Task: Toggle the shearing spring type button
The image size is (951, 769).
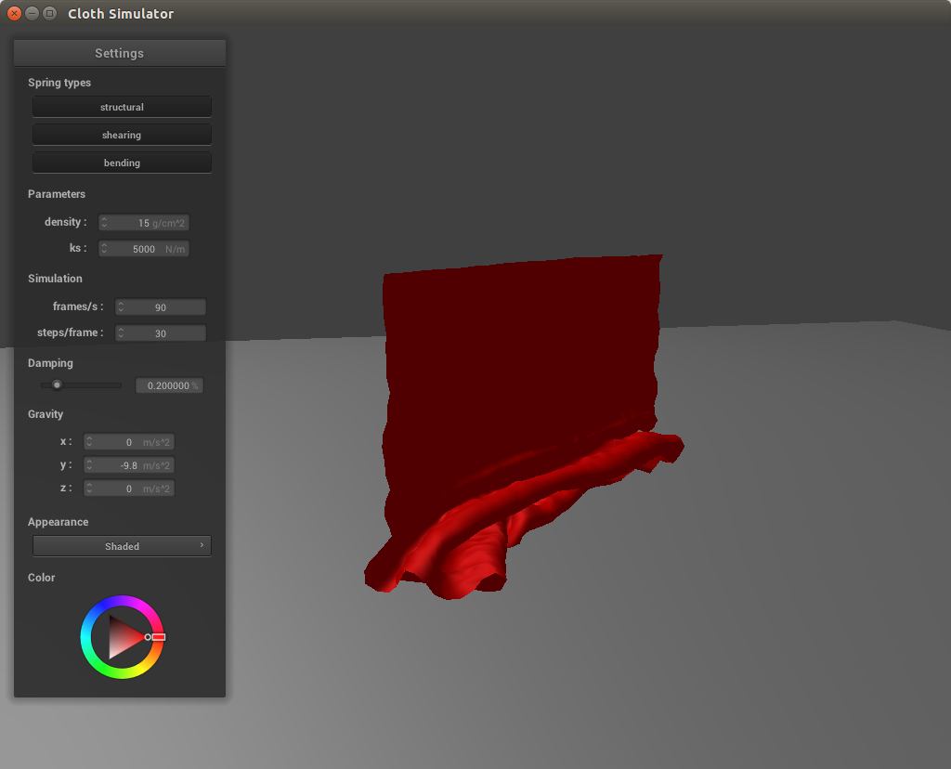Action: tap(122, 135)
